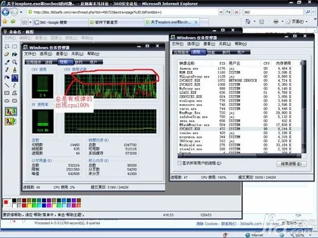Click the End Process button

pos(291,164)
